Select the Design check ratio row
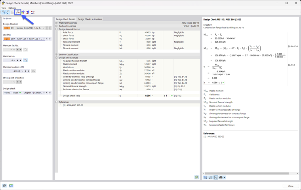This screenshot has width=301, height=190. point(129,95)
